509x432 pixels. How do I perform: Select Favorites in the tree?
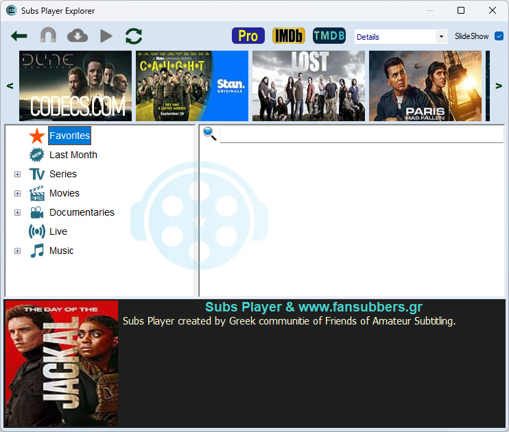tap(69, 136)
